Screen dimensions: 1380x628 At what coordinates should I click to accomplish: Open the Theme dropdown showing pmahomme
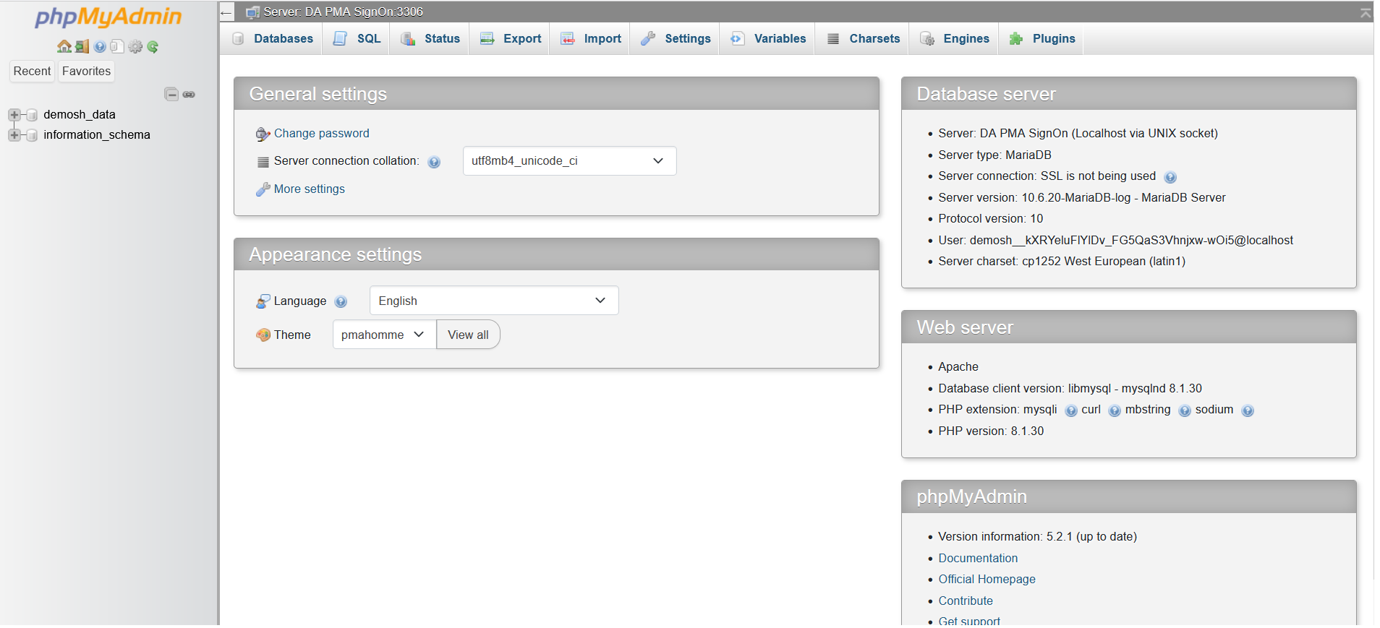pos(384,335)
